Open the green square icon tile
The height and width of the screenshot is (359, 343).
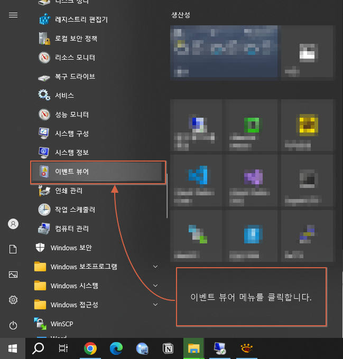[x=252, y=125]
